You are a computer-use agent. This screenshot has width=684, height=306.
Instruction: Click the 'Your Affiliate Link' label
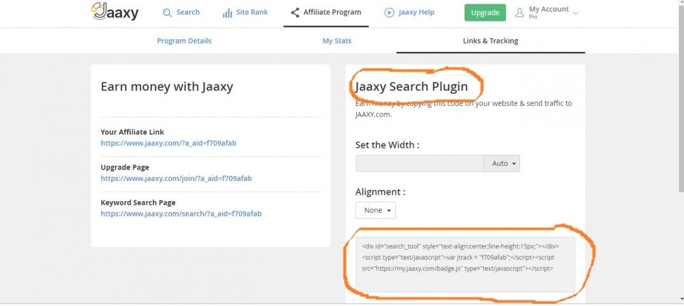click(x=132, y=131)
